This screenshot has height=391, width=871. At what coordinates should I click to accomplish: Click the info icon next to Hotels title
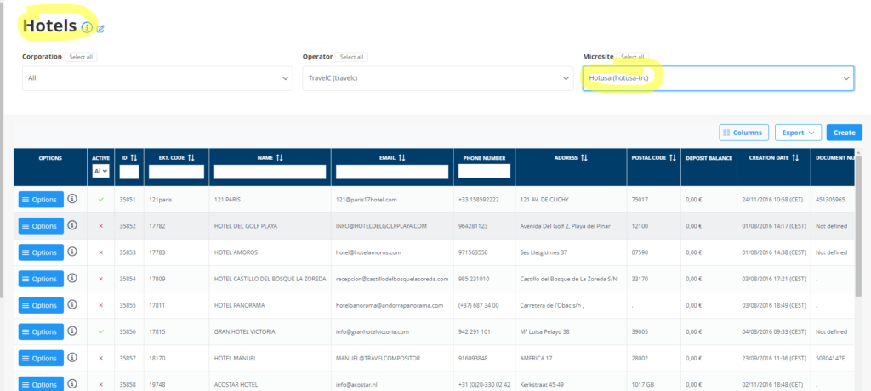(x=87, y=28)
